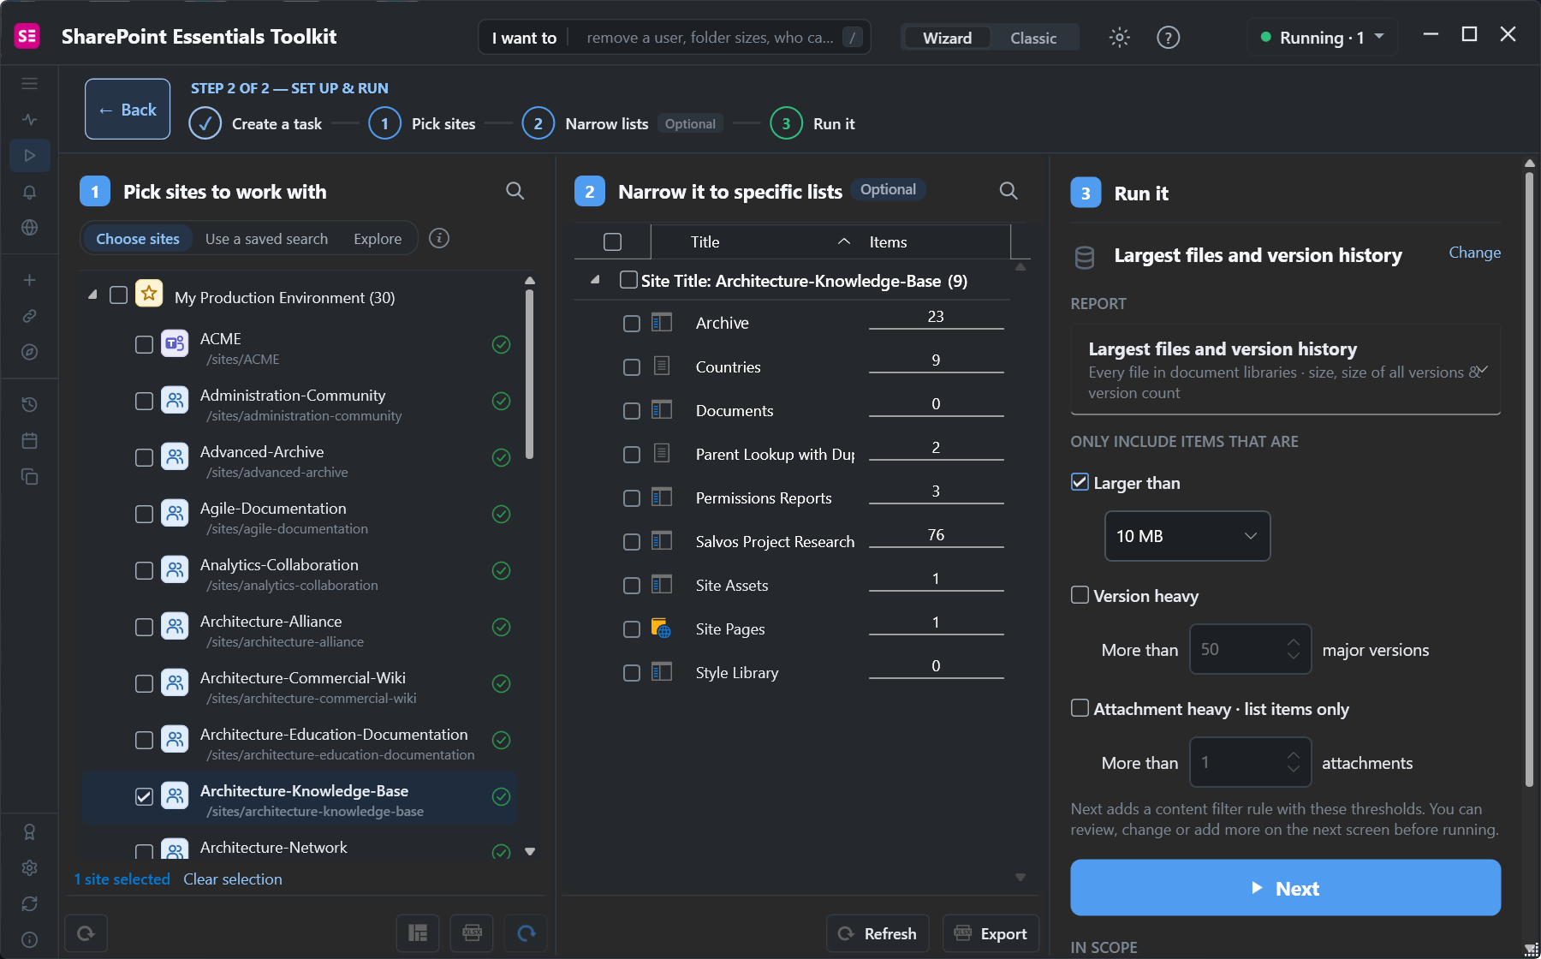Click the major versions number field

coord(1250,649)
